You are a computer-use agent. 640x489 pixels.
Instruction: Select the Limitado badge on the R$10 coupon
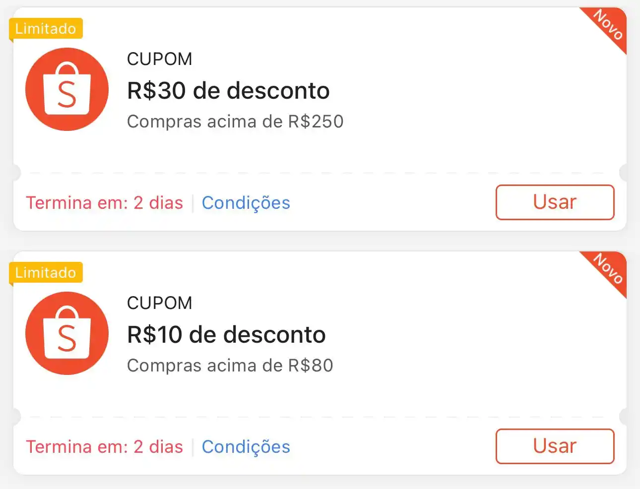tap(46, 273)
